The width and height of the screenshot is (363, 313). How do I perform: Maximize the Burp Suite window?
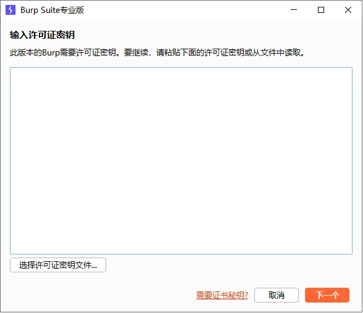click(x=321, y=10)
